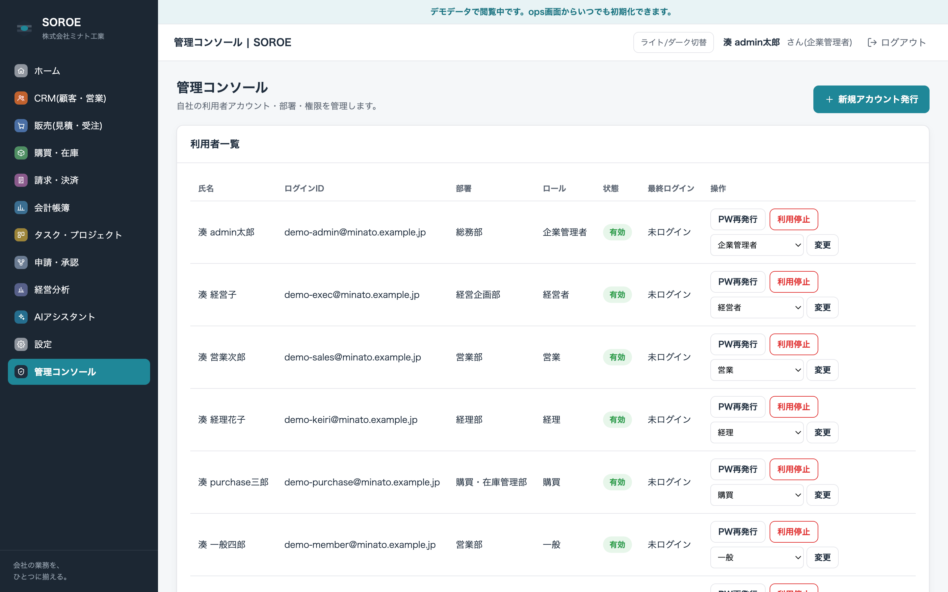
Task: Click the 設定 gear icon
Action: 21,344
